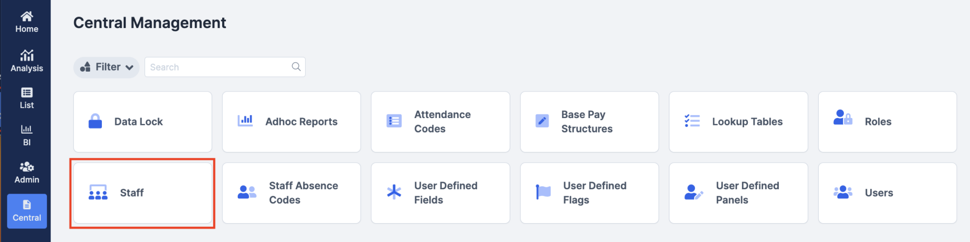
Task: Select the Central sidebar tab
Action: coord(27,211)
